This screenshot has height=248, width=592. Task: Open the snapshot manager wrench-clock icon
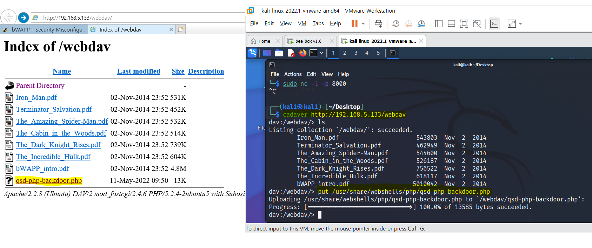[421, 23]
